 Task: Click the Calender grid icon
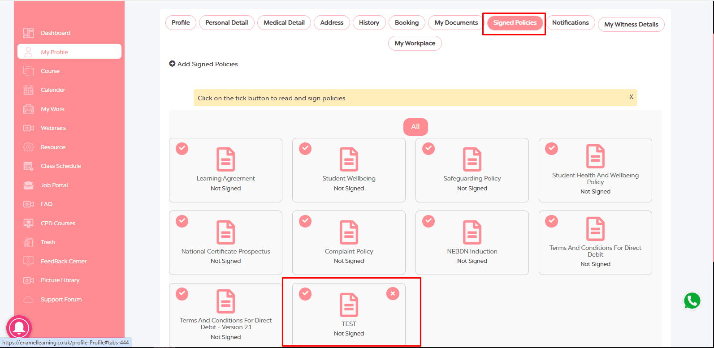click(x=28, y=90)
